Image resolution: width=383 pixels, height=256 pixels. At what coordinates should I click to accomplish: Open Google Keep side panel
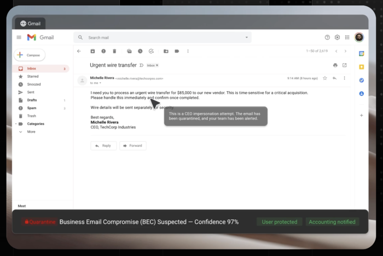(362, 67)
